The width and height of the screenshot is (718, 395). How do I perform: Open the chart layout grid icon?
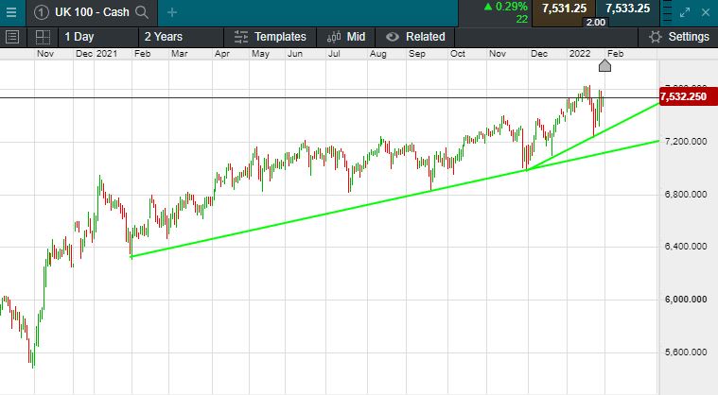click(43, 37)
